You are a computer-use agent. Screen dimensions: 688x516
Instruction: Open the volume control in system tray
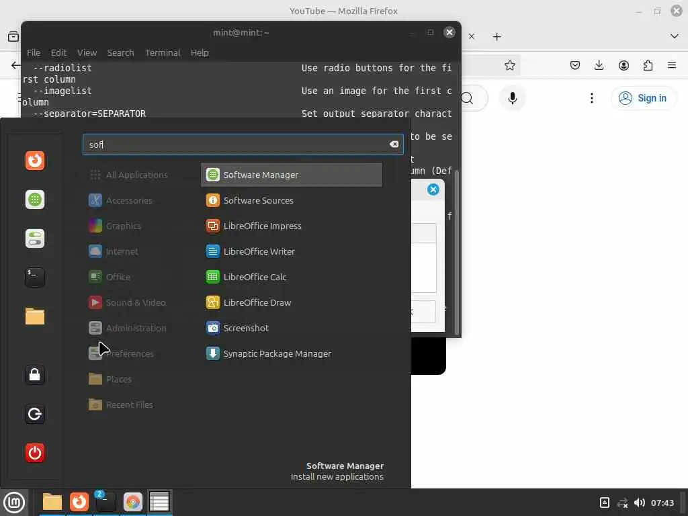[x=640, y=503]
